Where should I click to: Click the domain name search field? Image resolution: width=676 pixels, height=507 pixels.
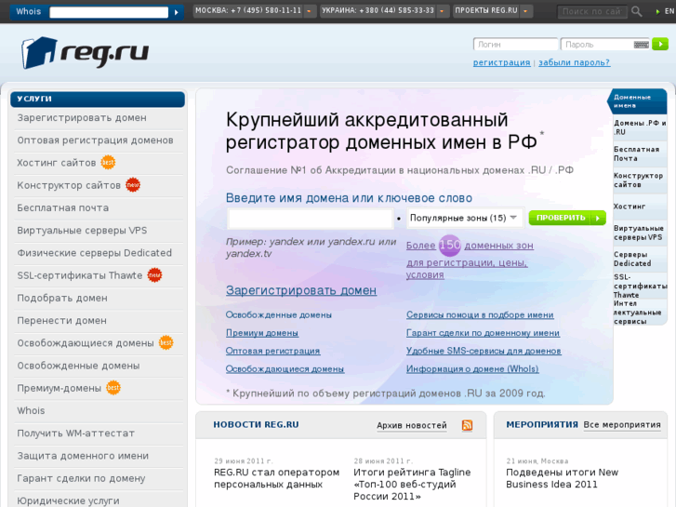[310, 219]
